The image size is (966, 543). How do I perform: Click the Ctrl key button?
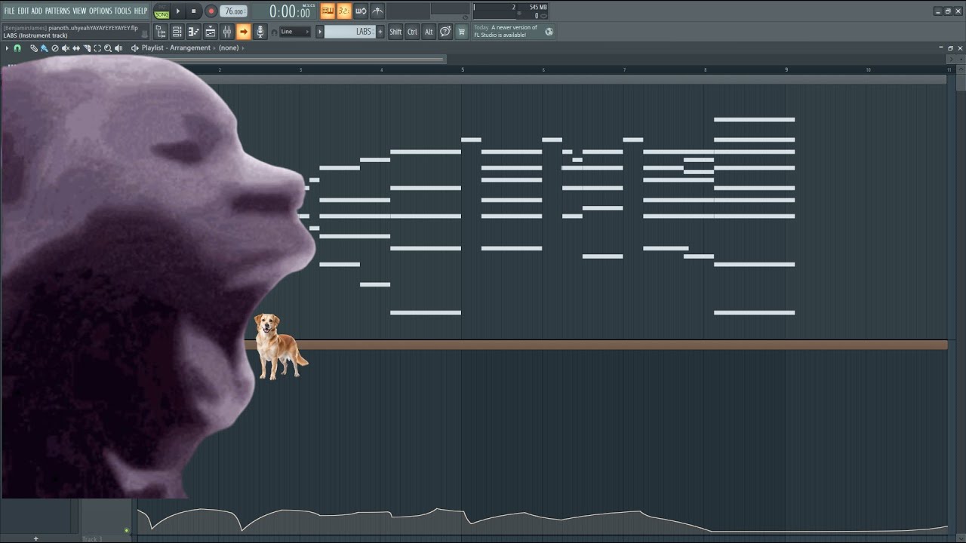click(412, 32)
